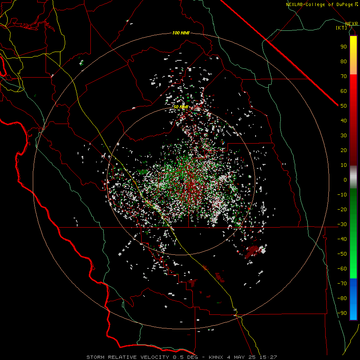The width and height of the screenshot is (360, 360).
Task: Click the -80 value on the velocity scale
Action: click(342, 298)
